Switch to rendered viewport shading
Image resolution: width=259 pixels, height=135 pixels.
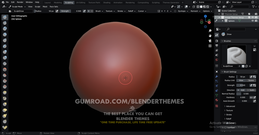[x=208, y=7]
